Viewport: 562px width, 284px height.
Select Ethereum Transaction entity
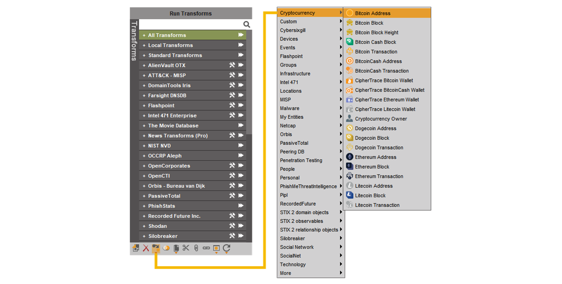(387, 176)
